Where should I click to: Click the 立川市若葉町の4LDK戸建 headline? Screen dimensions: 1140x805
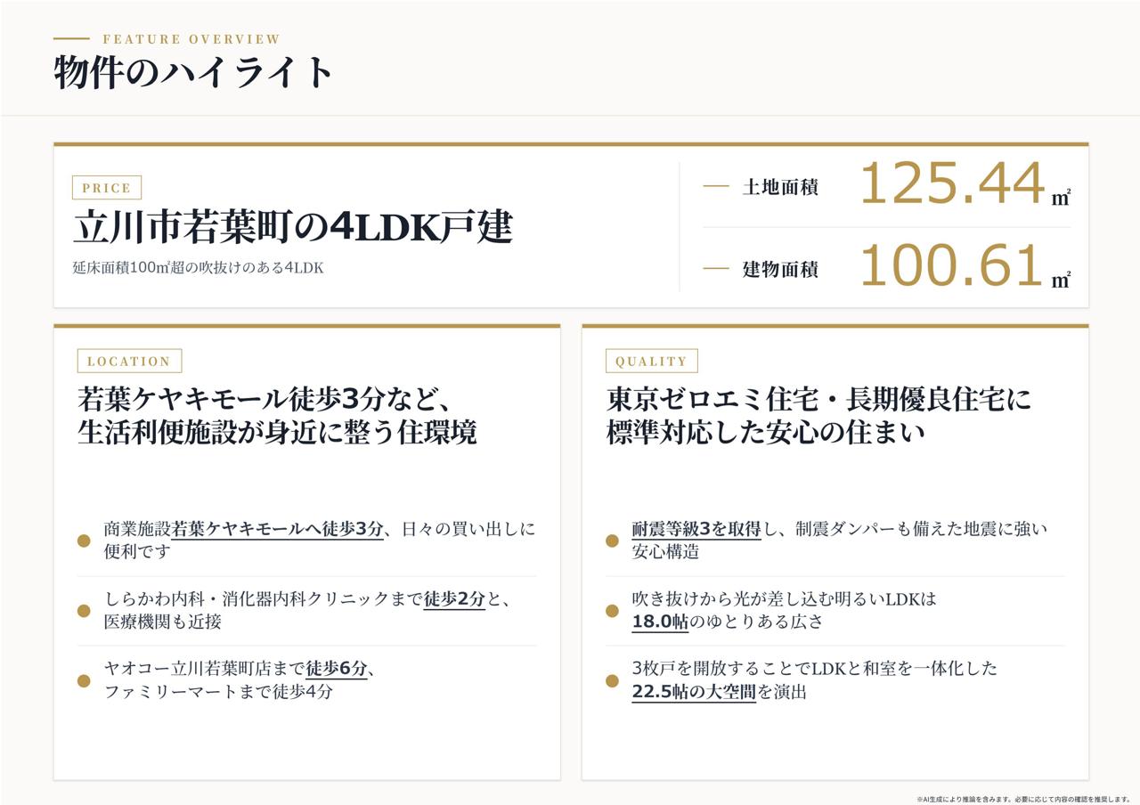[293, 226]
